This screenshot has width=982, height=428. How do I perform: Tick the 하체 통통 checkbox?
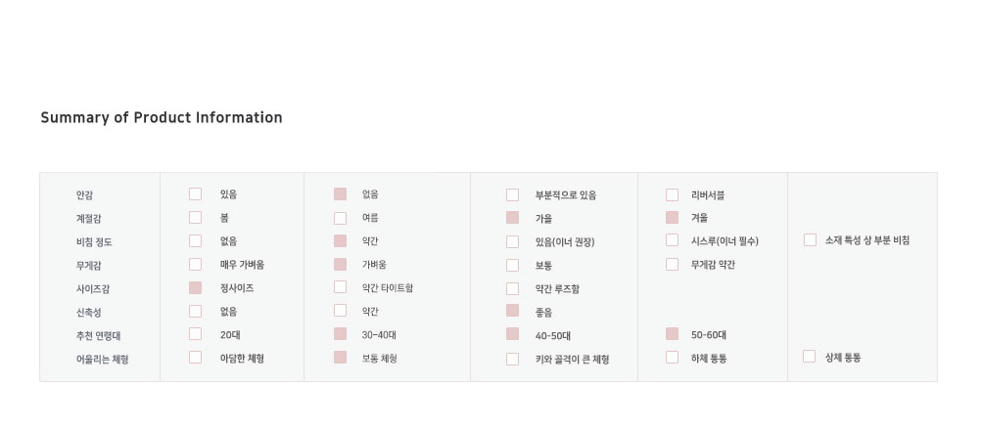coord(673,358)
